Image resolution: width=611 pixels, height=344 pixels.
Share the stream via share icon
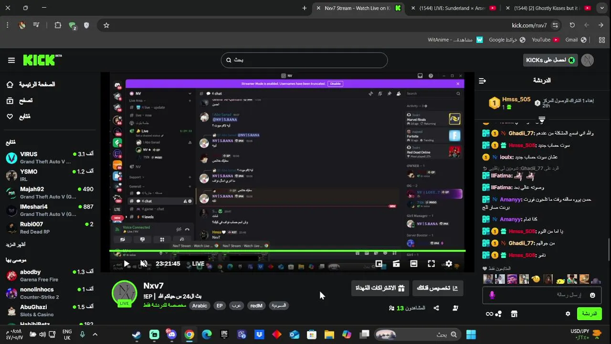point(436,308)
